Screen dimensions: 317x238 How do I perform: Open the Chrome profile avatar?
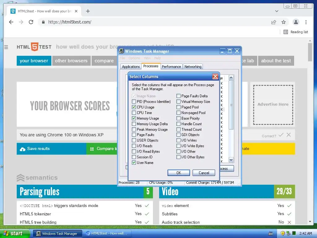coord(296,22)
